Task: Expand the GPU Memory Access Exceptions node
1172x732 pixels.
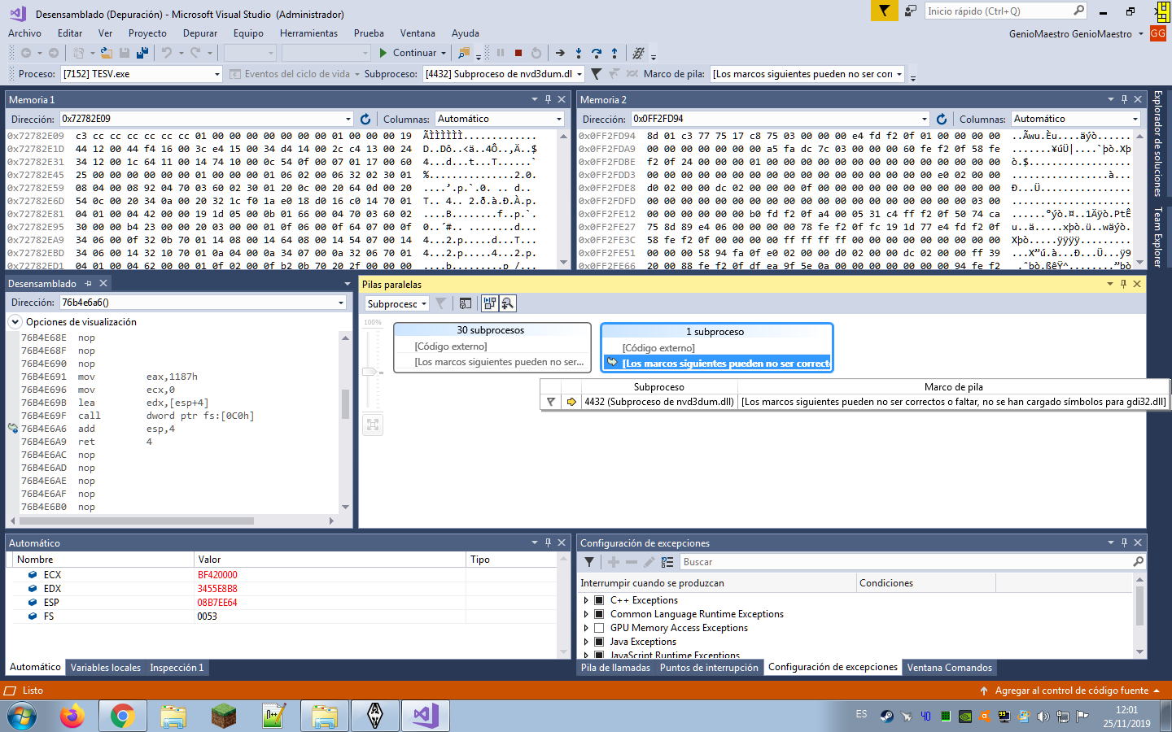Action: coord(586,628)
